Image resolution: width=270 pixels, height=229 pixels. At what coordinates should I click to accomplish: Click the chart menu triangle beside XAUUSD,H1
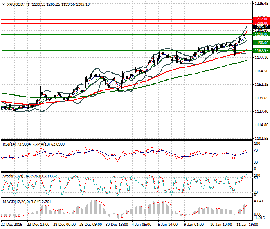click(x=4, y=4)
